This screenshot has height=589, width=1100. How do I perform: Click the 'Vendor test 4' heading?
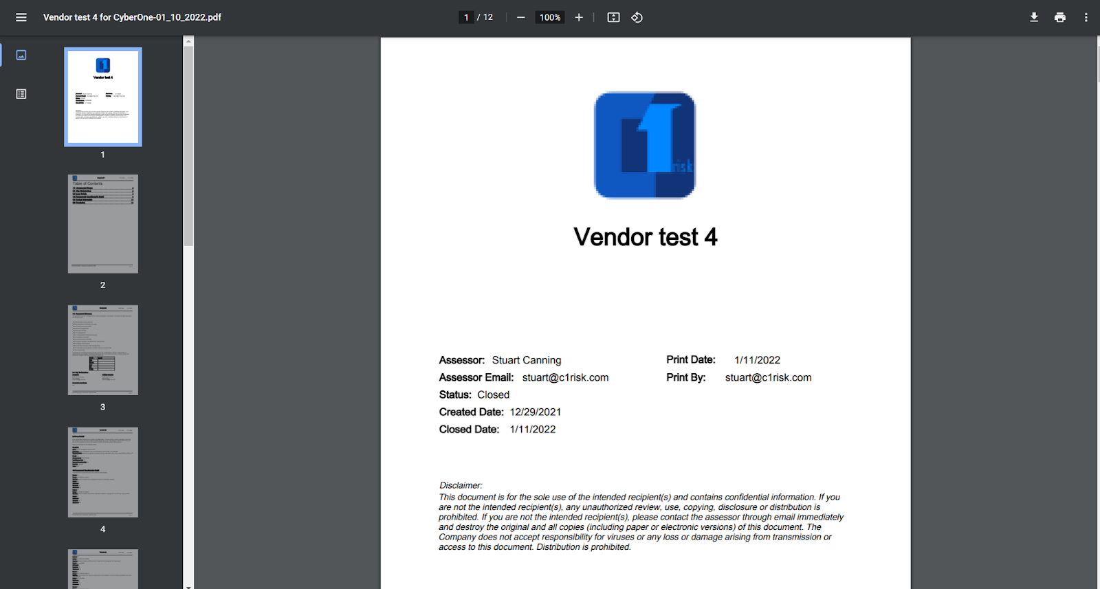point(645,237)
